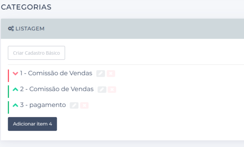This screenshot has width=244, height=147.
Task: Edit item 1 Comissão de Vendas
Action: point(100,73)
